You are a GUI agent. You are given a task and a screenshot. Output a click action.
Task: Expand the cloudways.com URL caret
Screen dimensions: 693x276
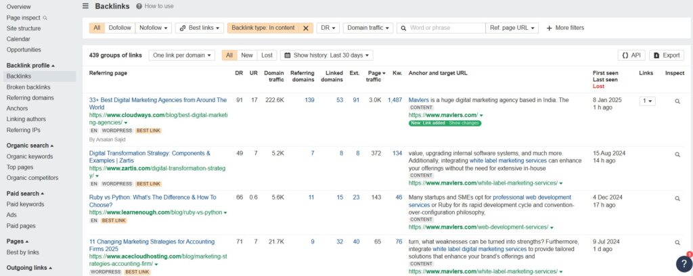(126, 122)
